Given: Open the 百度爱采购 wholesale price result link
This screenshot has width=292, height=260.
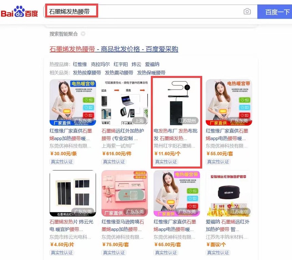Looking at the screenshot, I should pyautogui.click(x=114, y=49).
